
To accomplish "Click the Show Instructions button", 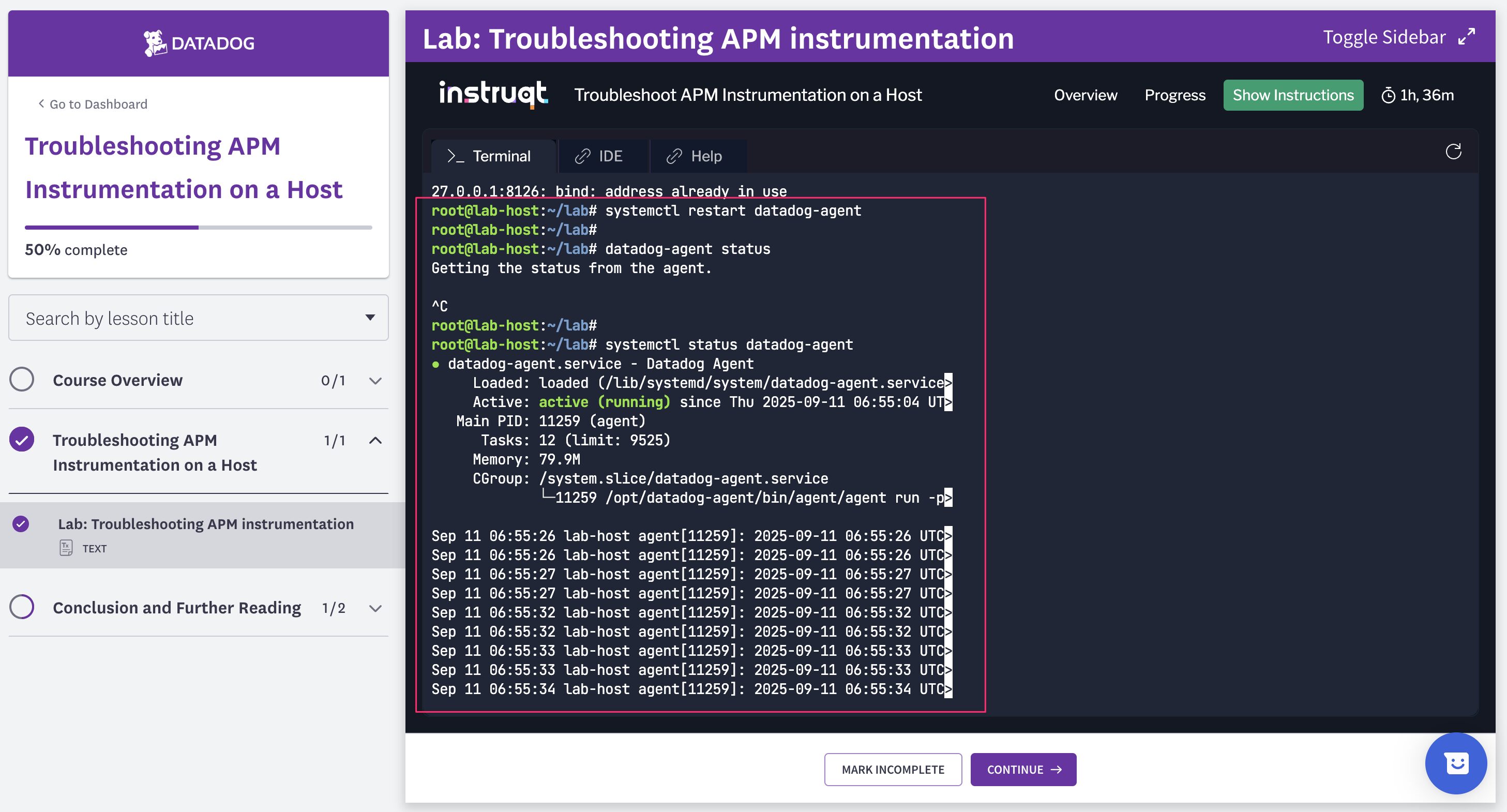I will (1293, 95).
